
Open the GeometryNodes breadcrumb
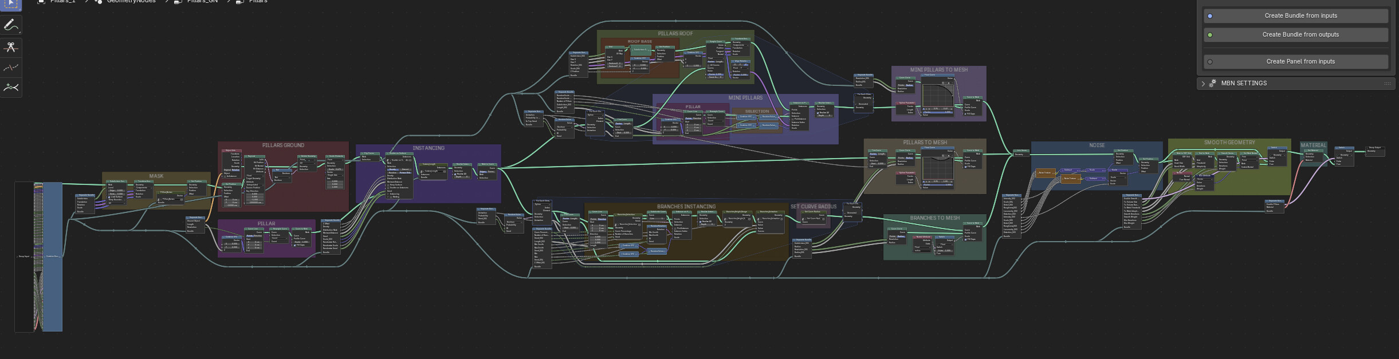click(131, 1)
